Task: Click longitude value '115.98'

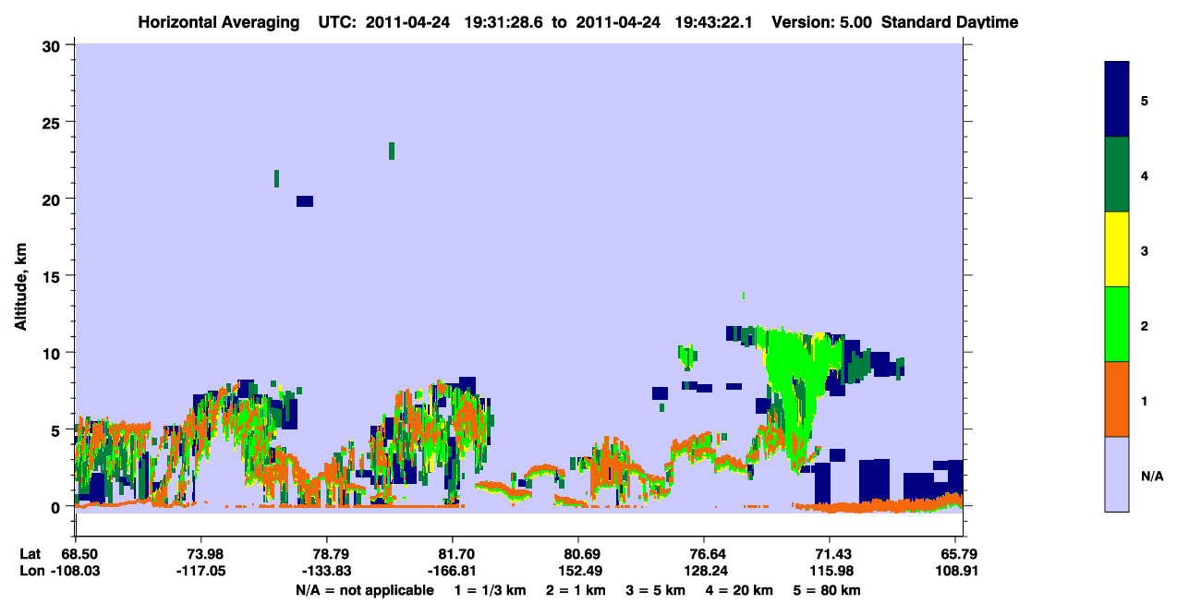Action: tap(831, 572)
